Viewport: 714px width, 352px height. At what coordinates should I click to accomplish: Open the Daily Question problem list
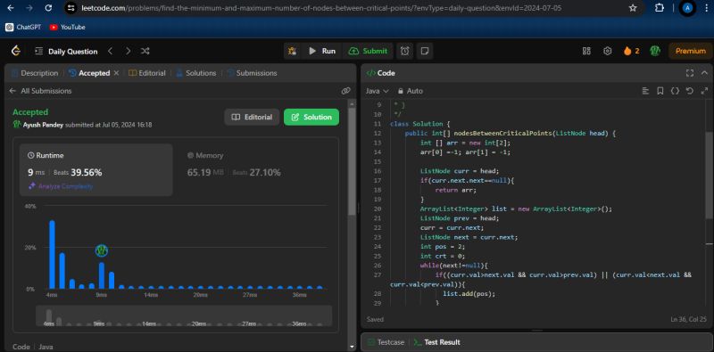(66, 52)
